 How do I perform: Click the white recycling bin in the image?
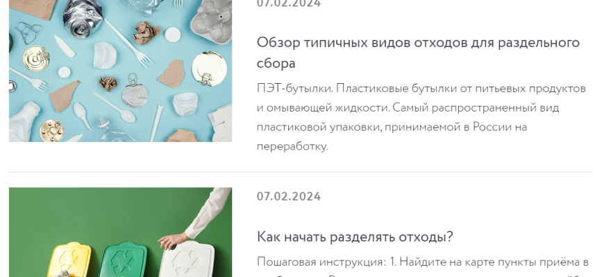tap(187, 259)
